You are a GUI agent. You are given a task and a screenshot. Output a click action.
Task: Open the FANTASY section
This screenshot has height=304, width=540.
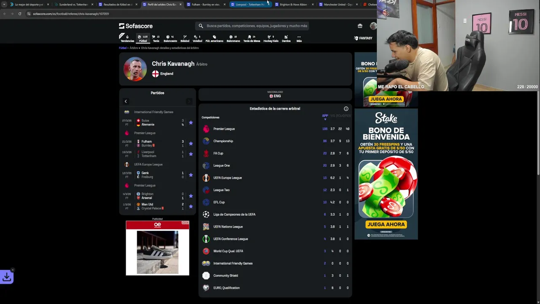click(x=363, y=38)
